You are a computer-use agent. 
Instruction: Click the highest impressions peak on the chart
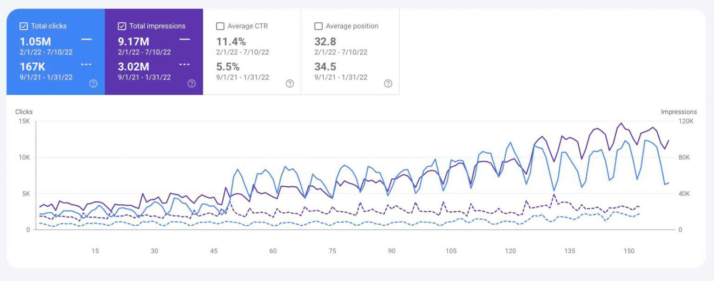pos(621,123)
